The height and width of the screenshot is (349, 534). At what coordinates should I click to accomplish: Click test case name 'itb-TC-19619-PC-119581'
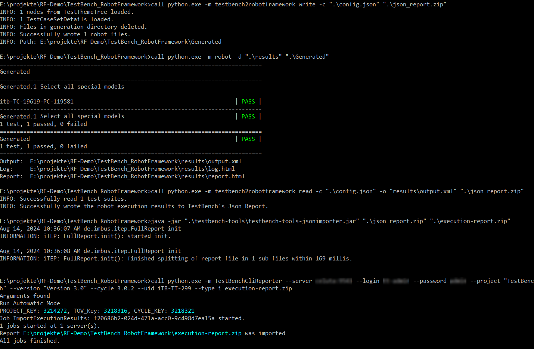click(x=37, y=102)
